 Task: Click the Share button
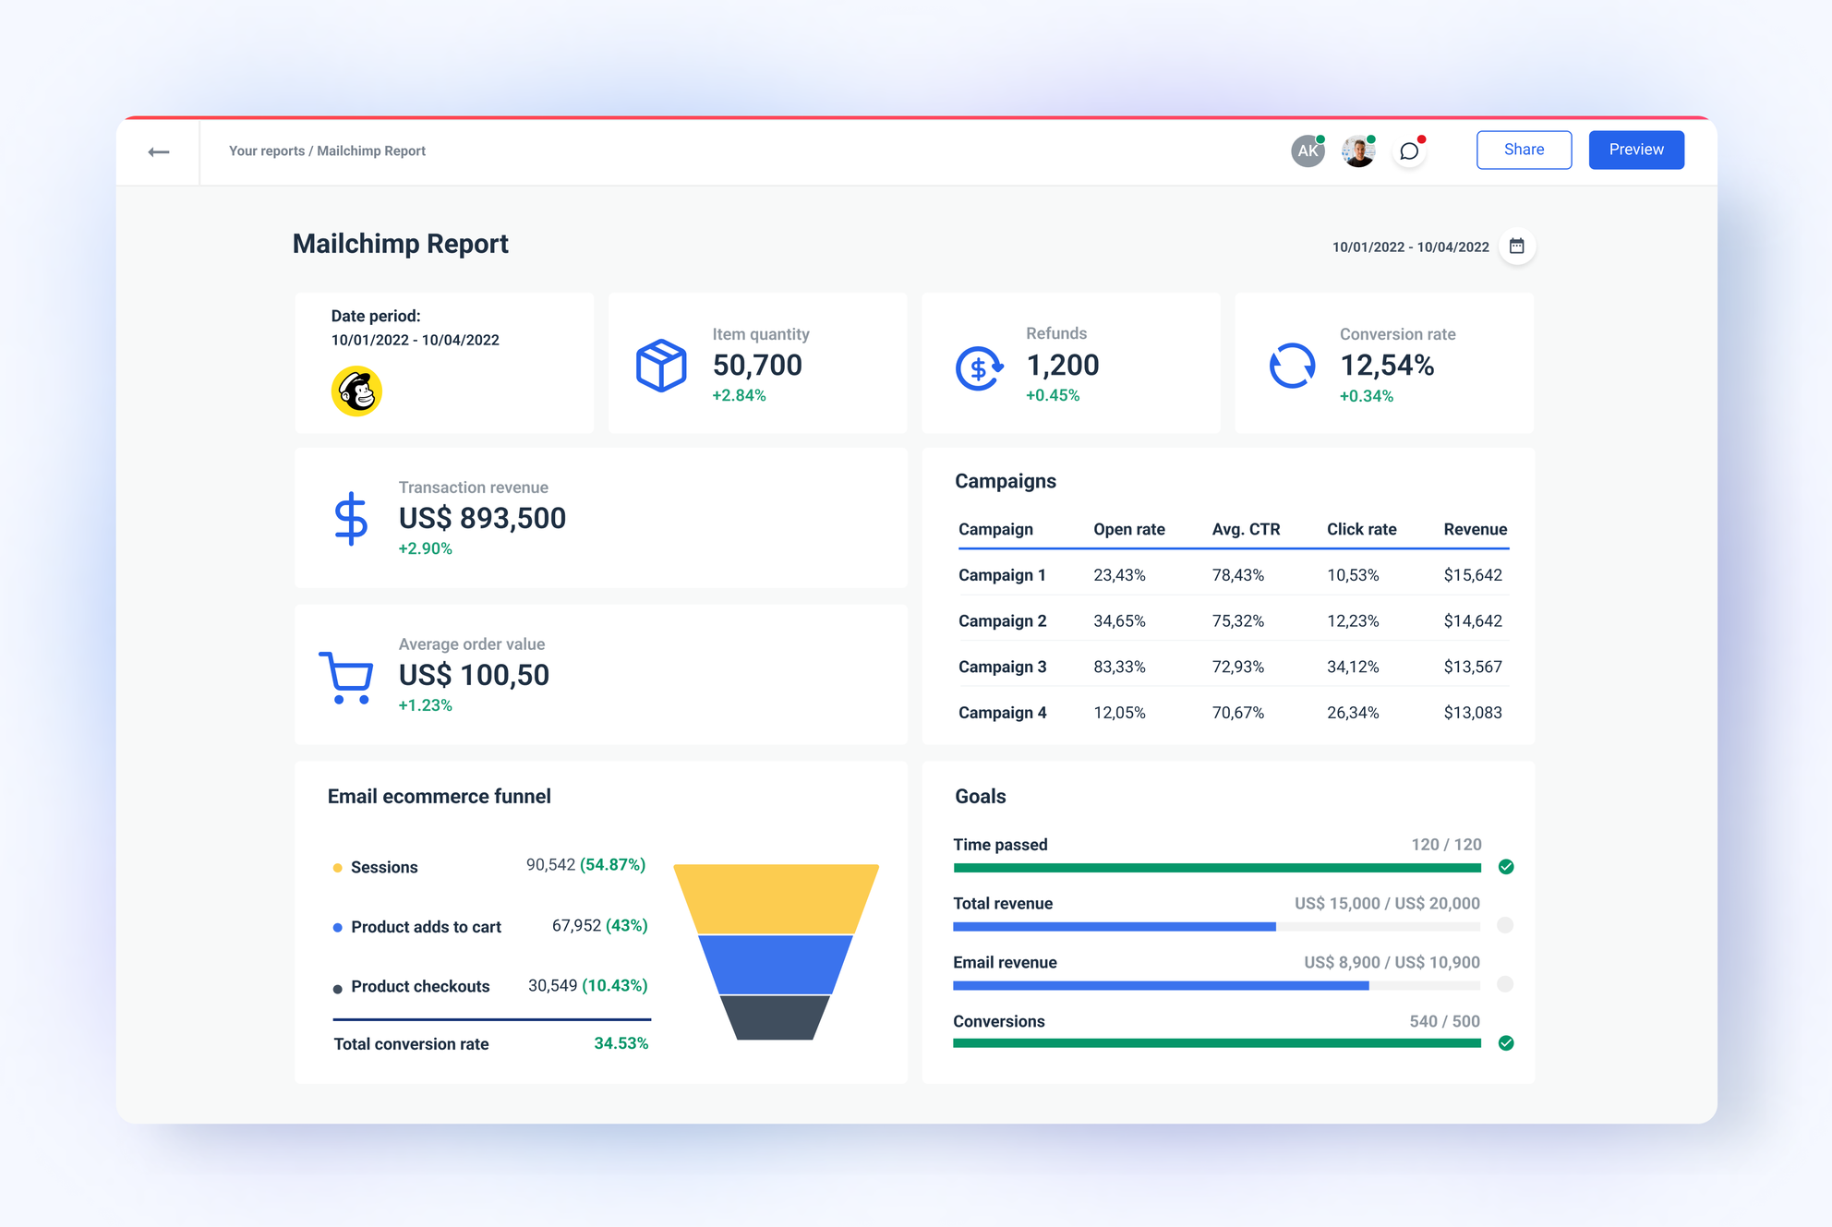[x=1524, y=149]
